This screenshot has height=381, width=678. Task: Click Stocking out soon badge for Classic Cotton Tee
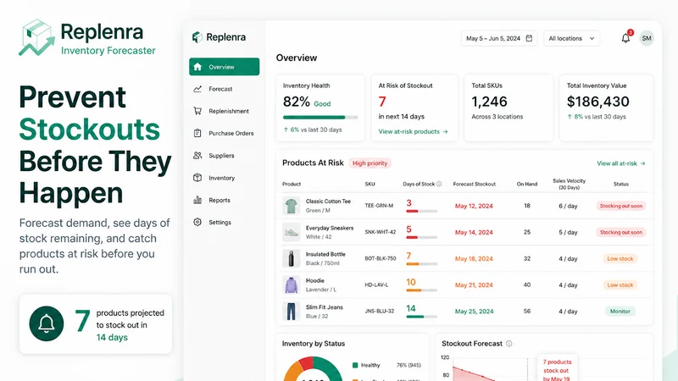(621, 206)
